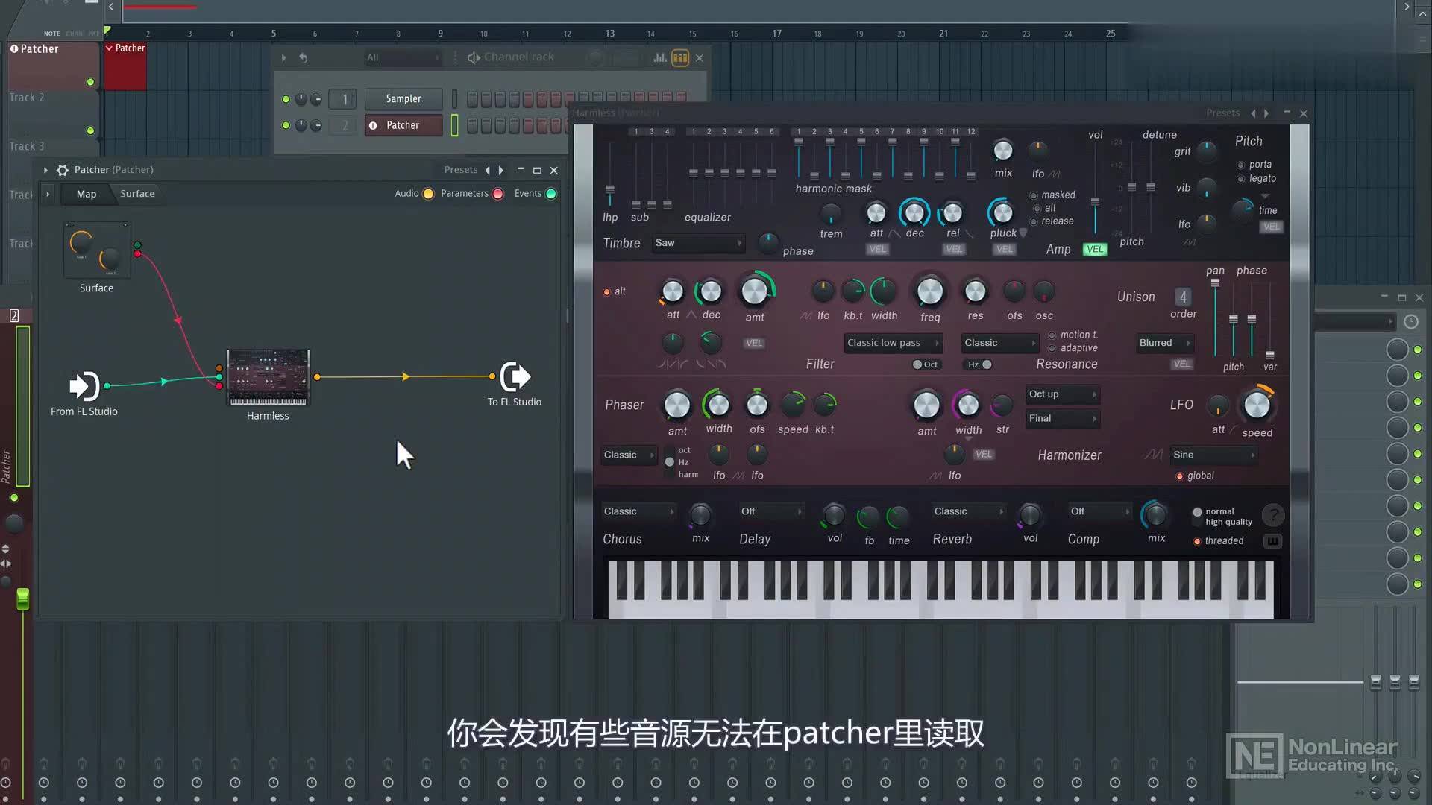Click the Harmless module in the Patcher map
Screen dimensions: 1432x805
pos(267,379)
